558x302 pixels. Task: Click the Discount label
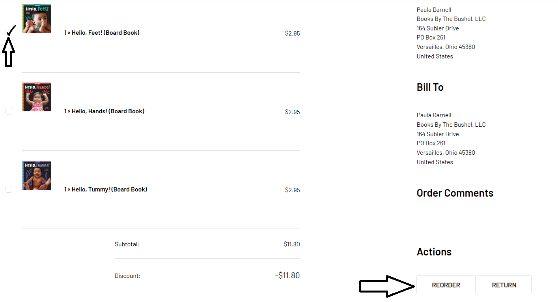point(127,276)
